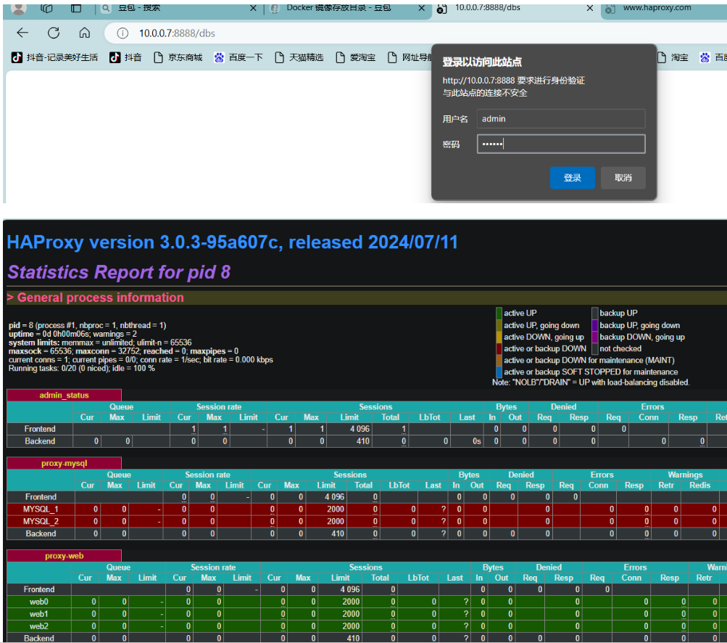This screenshot has height=643, width=727.
Task: Click the admin_status section header
Action: pos(64,395)
